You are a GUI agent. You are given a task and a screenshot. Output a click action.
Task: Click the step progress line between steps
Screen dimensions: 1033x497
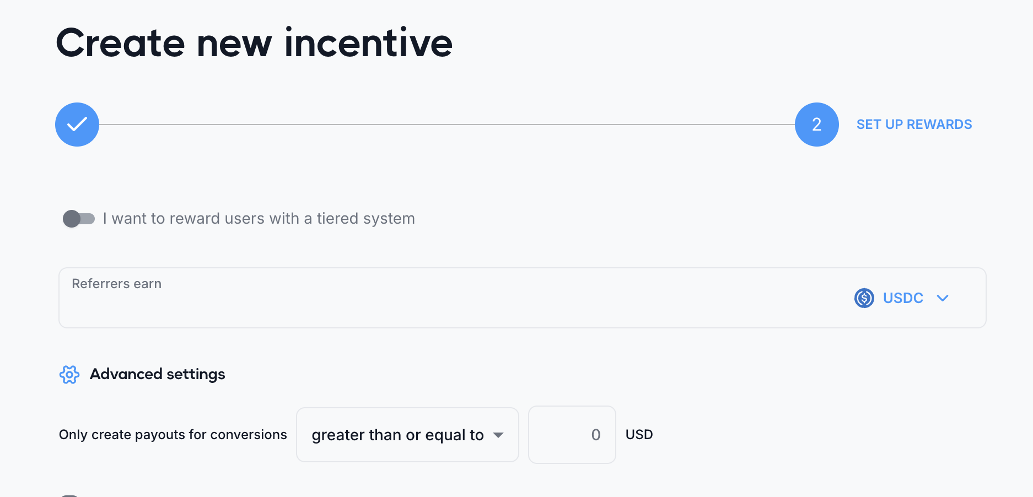click(x=446, y=125)
